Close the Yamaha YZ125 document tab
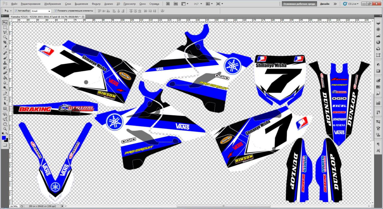 (83, 16)
